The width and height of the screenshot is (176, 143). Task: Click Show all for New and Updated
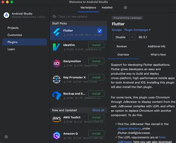(x=98, y=110)
